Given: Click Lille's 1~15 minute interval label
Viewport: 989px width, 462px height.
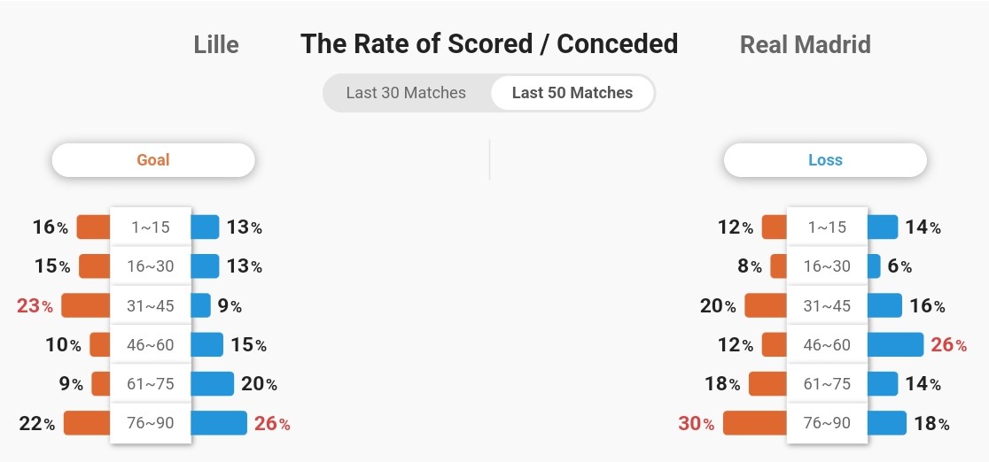Looking at the screenshot, I should coord(151,227).
